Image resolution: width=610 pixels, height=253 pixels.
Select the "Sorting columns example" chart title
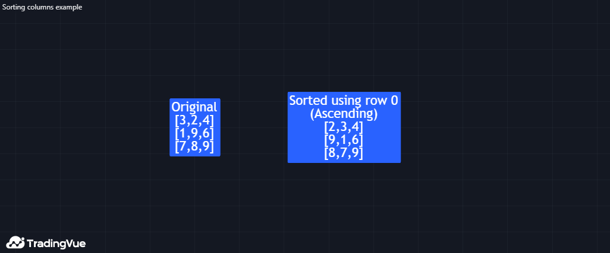42,7
